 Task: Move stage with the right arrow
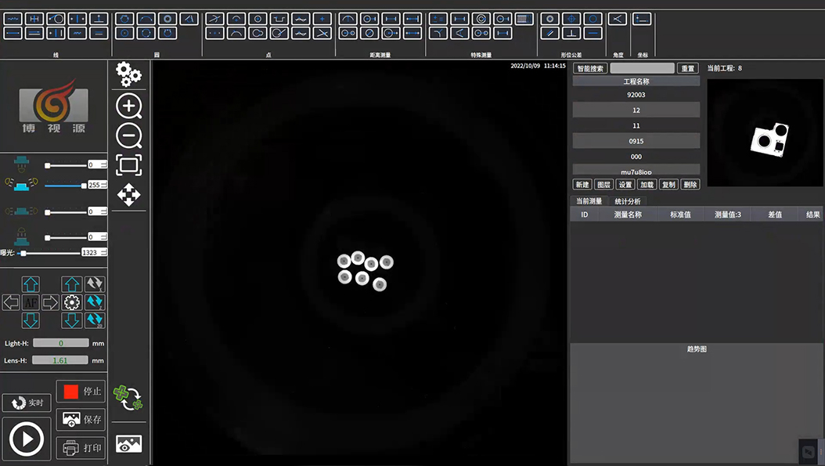(50, 302)
